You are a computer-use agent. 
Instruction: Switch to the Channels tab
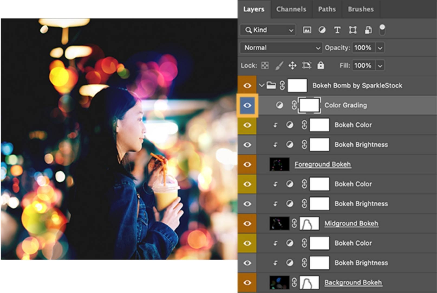pos(291,9)
